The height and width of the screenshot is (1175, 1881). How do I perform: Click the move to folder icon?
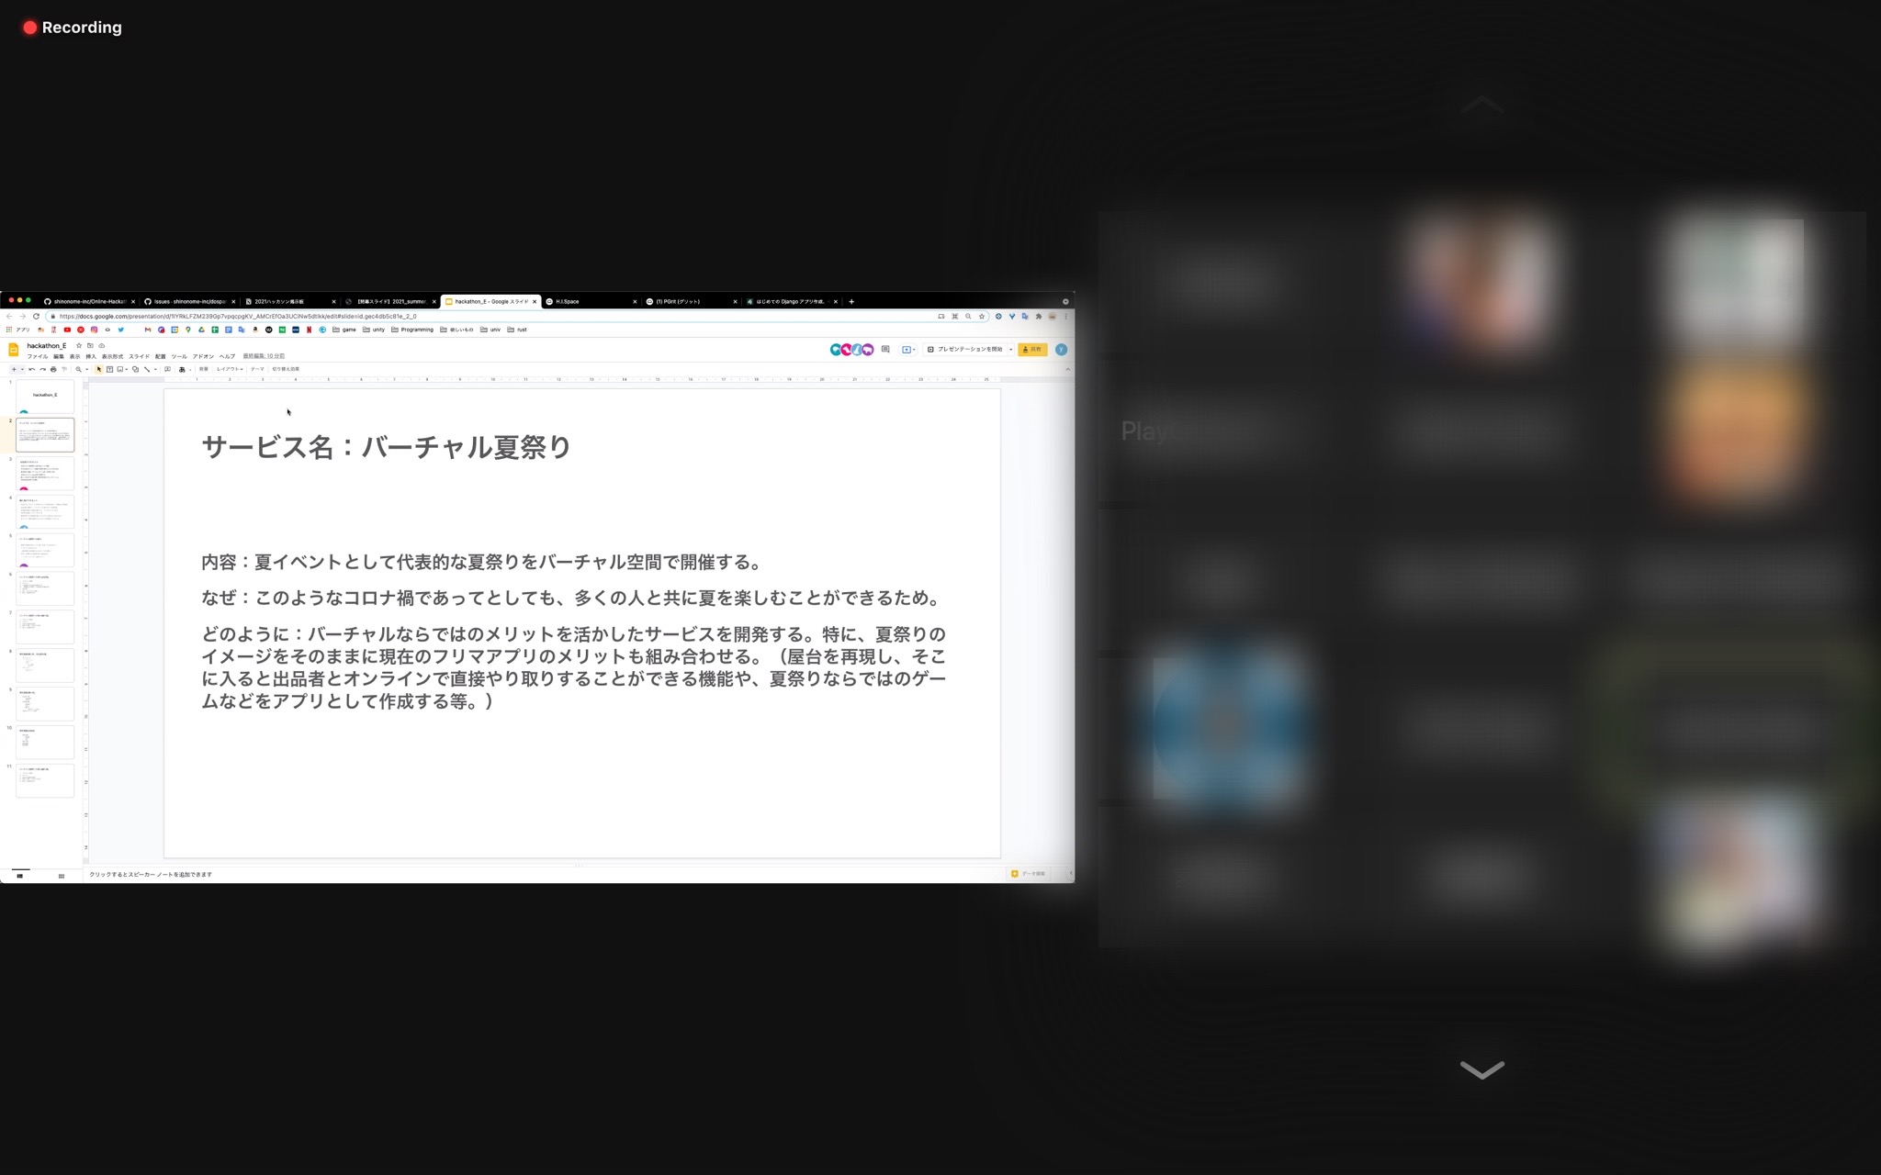point(90,346)
